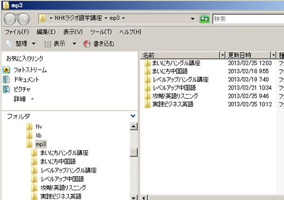284x200 pixels.
Task: Click the お気に入りリンク heading
Action: [25, 58]
